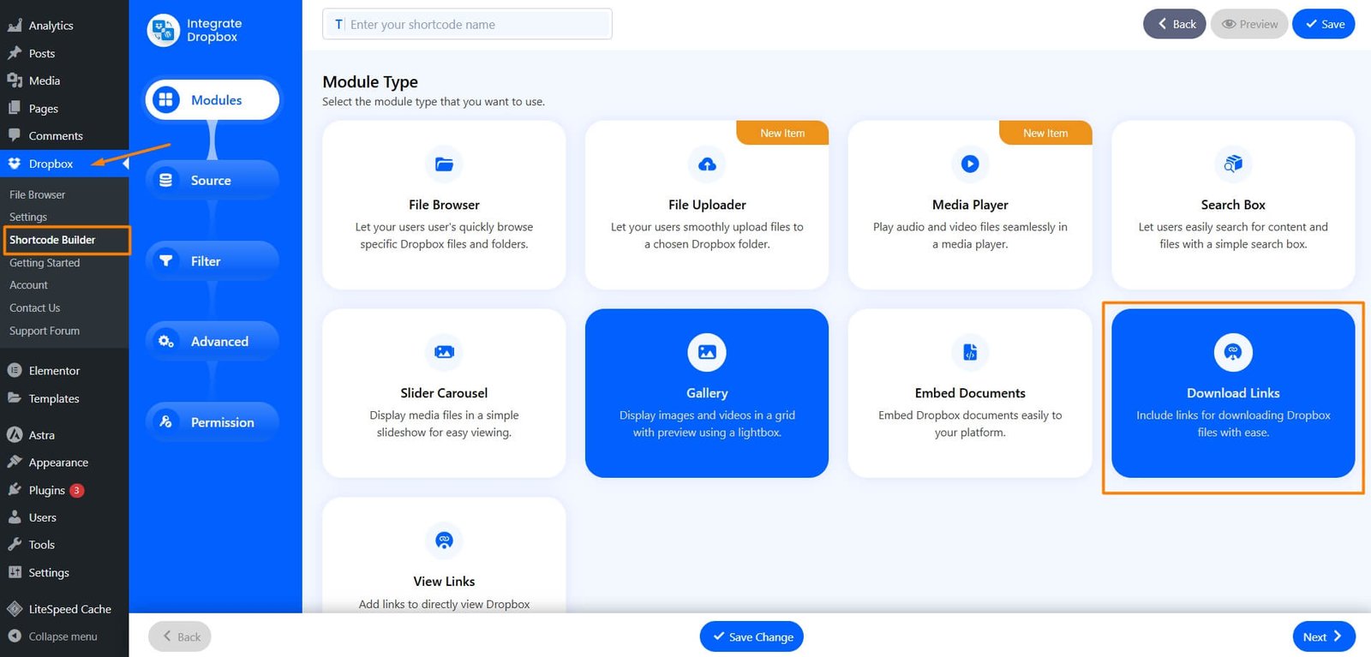
Task: Click the Filter funnel icon
Action: [165, 260]
